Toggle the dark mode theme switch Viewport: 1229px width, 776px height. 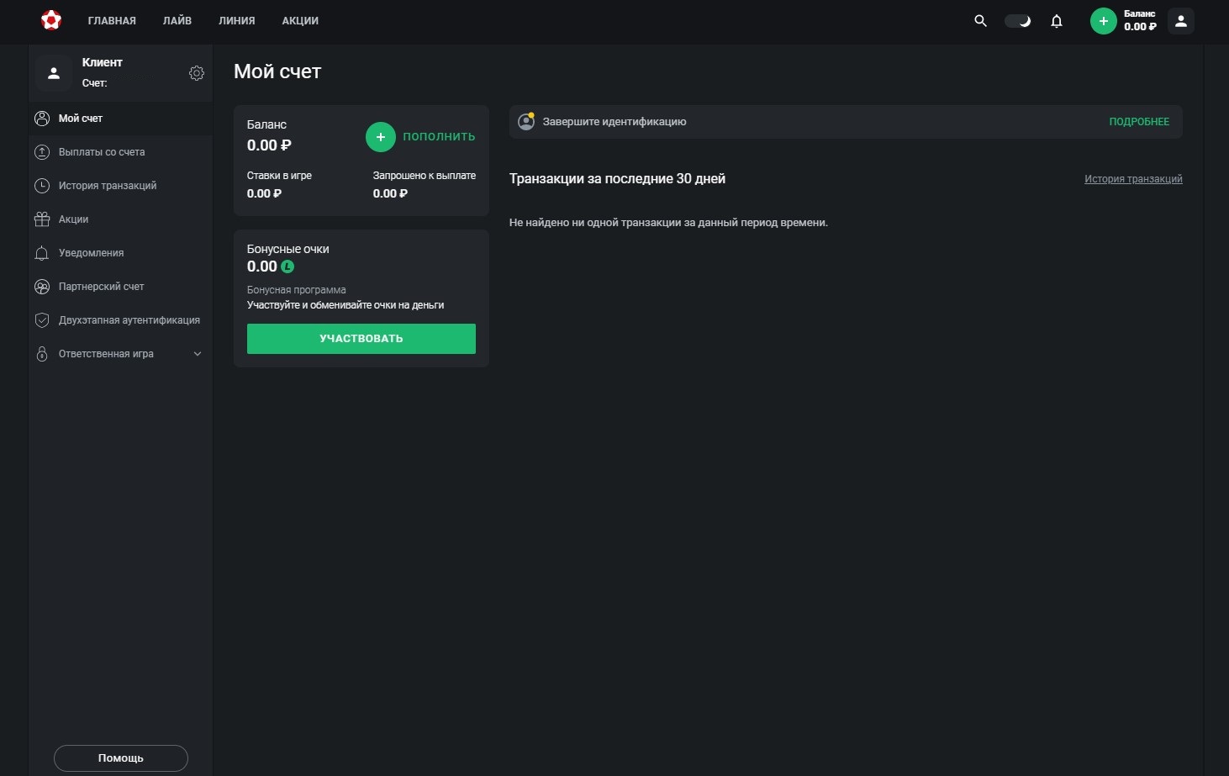(x=1018, y=21)
